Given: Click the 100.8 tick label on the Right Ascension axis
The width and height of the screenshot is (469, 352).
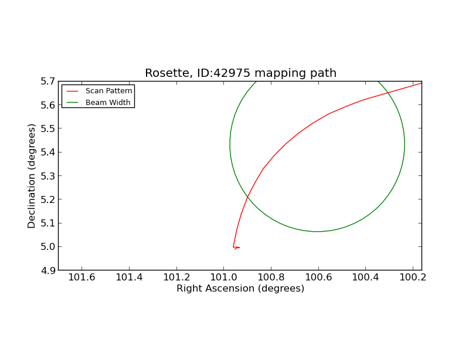Looking at the screenshot, I should click(271, 277).
